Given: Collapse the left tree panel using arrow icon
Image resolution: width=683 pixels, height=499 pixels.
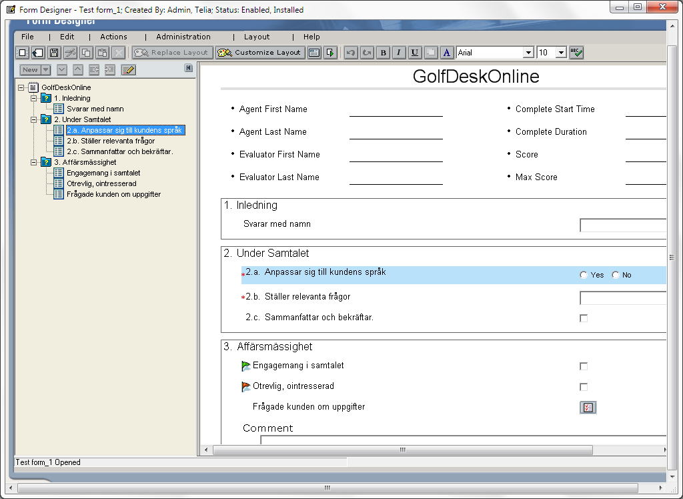Looking at the screenshot, I should [189, 68].
